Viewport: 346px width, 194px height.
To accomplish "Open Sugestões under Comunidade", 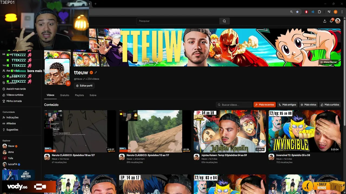I will tap(12, 130).
